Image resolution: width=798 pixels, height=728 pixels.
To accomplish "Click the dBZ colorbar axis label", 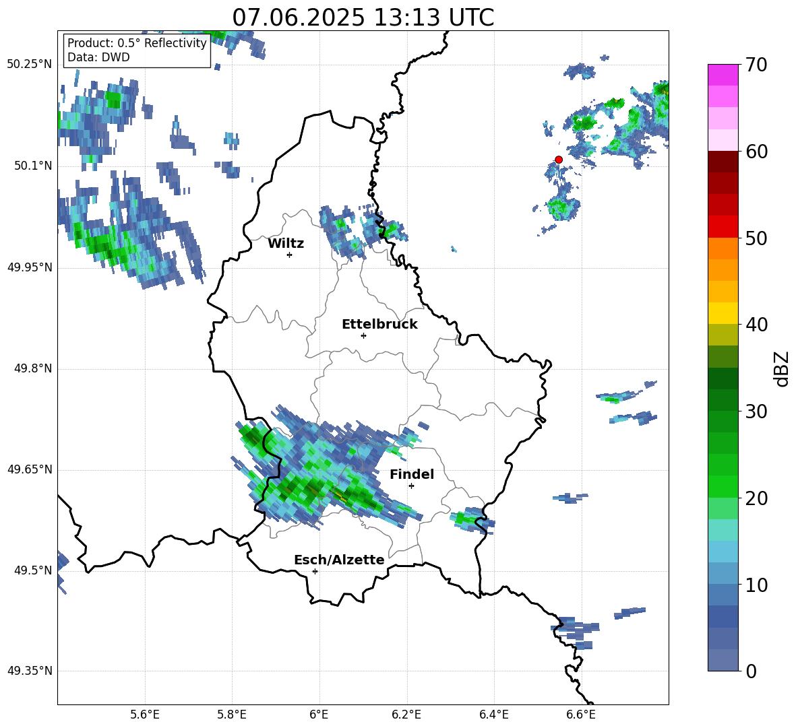I will coord(781,368).
